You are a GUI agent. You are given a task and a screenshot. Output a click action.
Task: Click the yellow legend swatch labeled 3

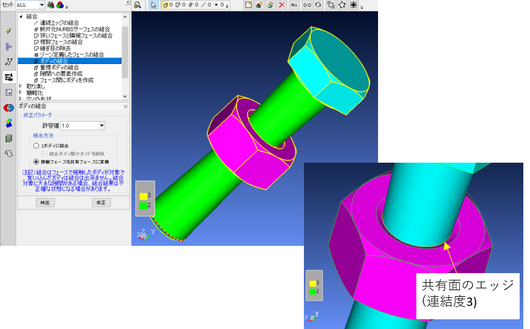(143, 196)
